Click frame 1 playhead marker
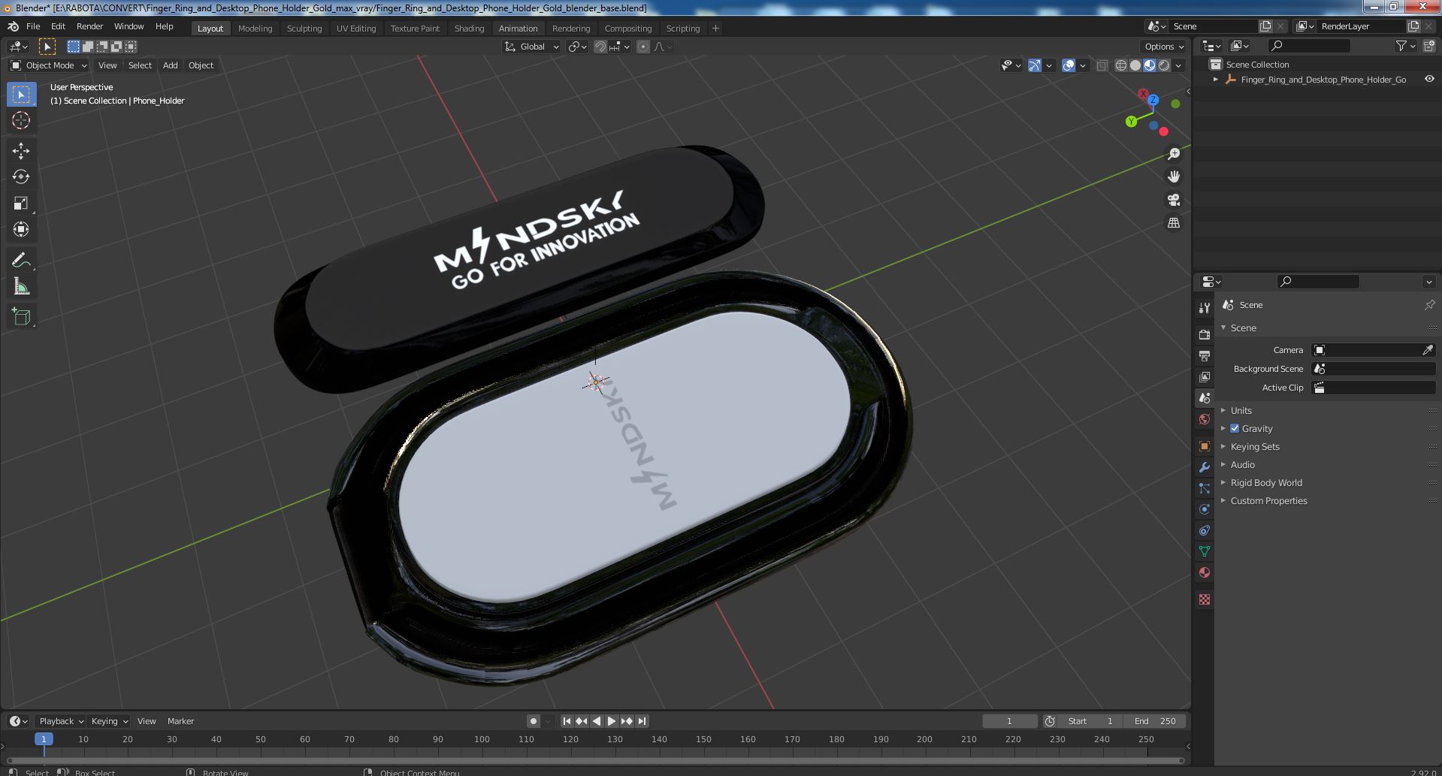 tap(44, 739)
